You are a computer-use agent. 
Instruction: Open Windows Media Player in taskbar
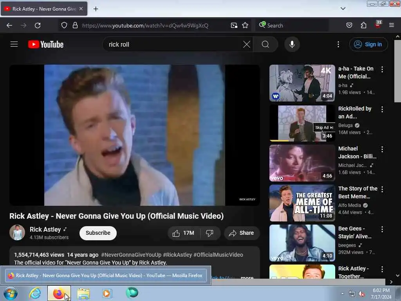tap(107, 294)
